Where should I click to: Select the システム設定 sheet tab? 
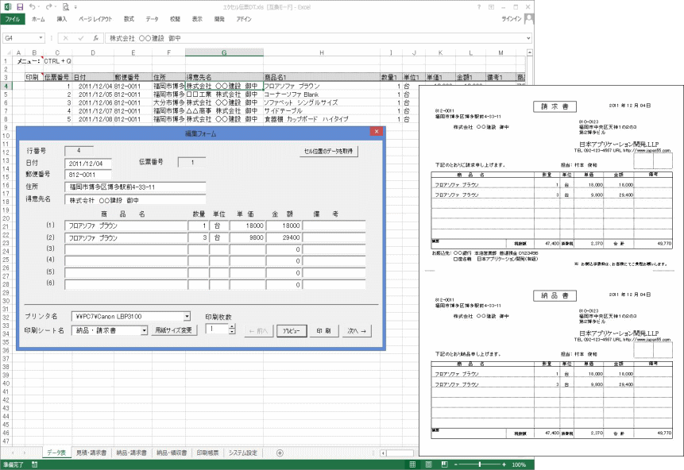pyautogui.click(x=244, y=453)
